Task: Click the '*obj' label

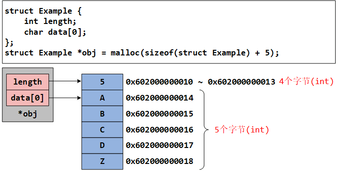Action: click(x=28, y=114)
